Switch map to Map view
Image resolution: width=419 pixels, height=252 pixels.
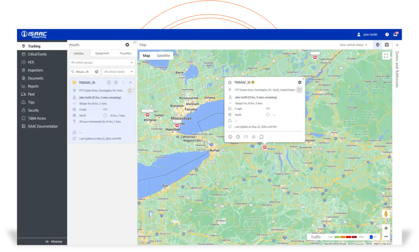(146, 56)
